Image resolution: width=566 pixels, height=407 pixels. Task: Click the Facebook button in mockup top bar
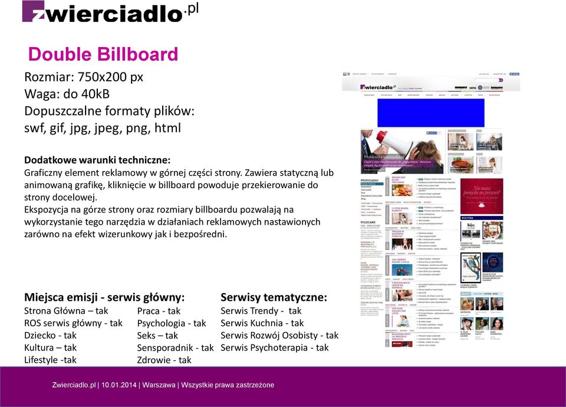pos(514,74)
